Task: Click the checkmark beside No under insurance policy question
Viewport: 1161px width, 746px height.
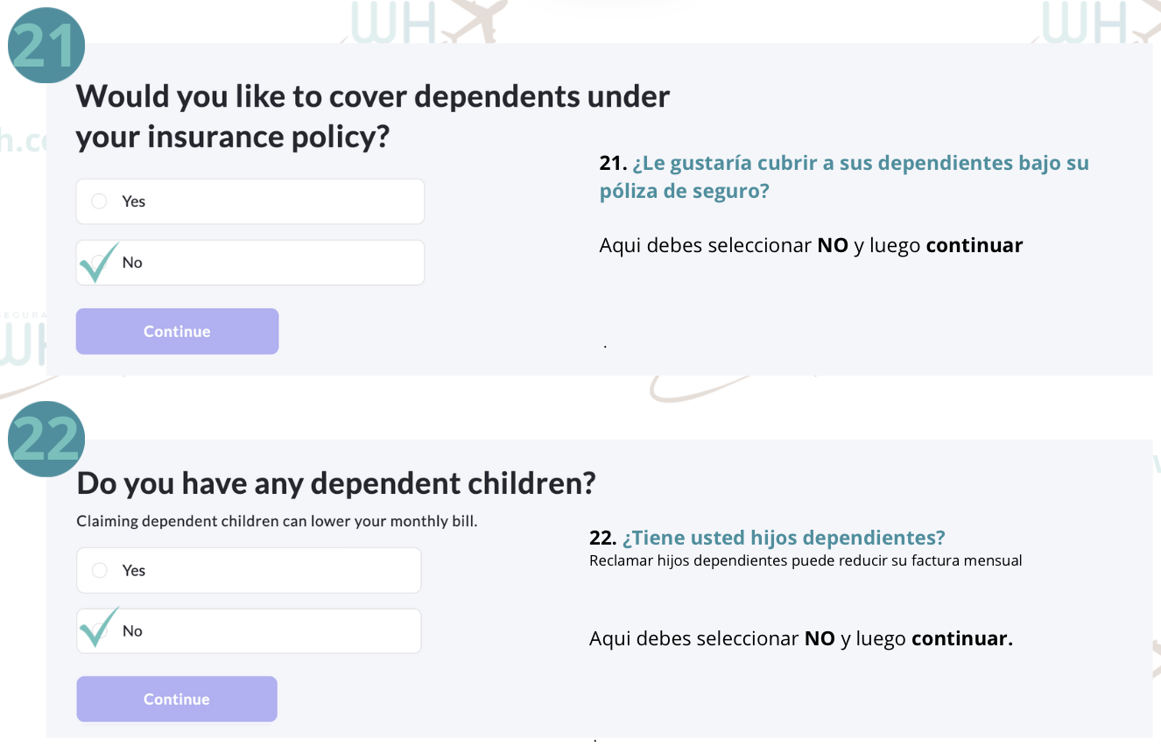Action: 98,262
